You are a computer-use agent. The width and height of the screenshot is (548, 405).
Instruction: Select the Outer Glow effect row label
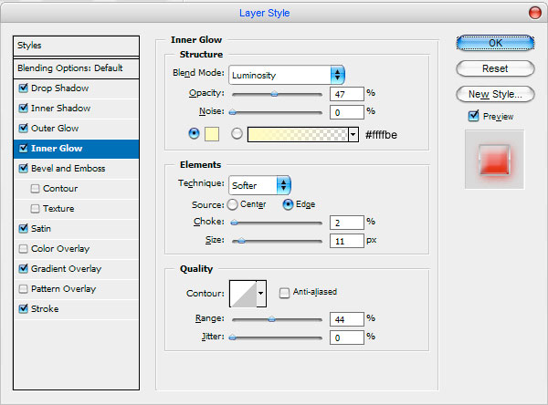coord(55,128)
